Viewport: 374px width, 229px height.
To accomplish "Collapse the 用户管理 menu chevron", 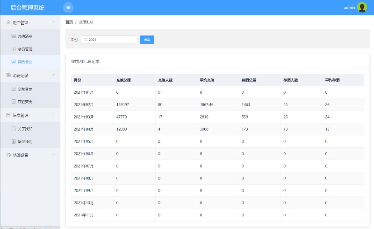I will coord(53,22).
